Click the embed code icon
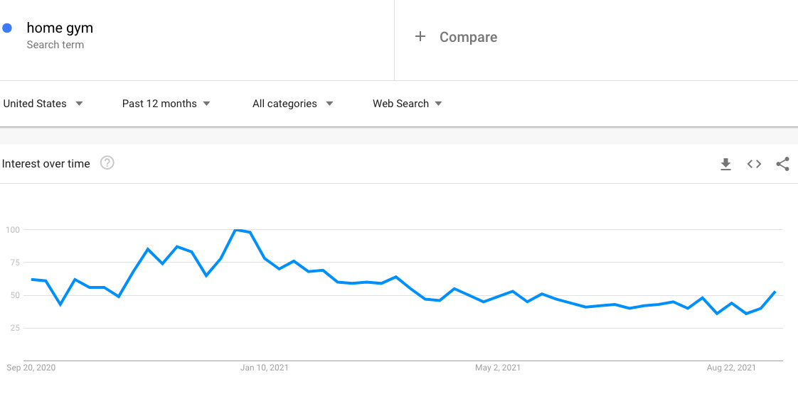Viewport: 798px width, 396px height. 754,164
